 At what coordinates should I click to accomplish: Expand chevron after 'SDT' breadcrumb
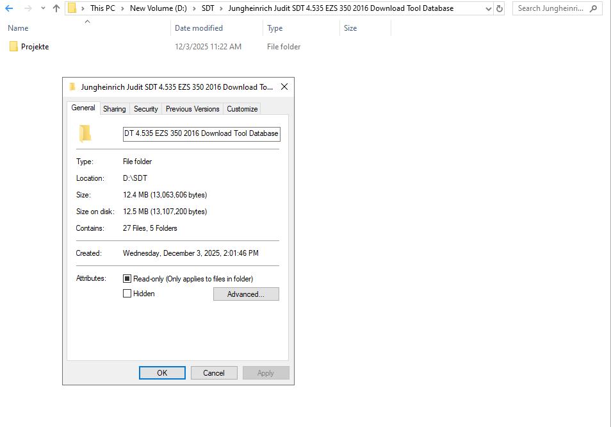pyautogui.click(x=221, y=8)
